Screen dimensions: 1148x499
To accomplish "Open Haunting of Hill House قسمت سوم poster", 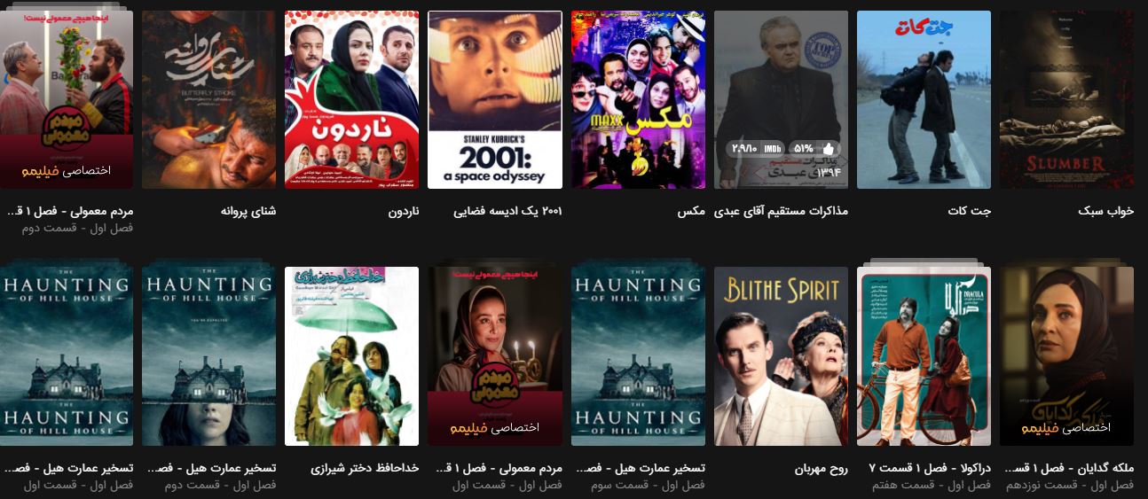I will [638, 356].
